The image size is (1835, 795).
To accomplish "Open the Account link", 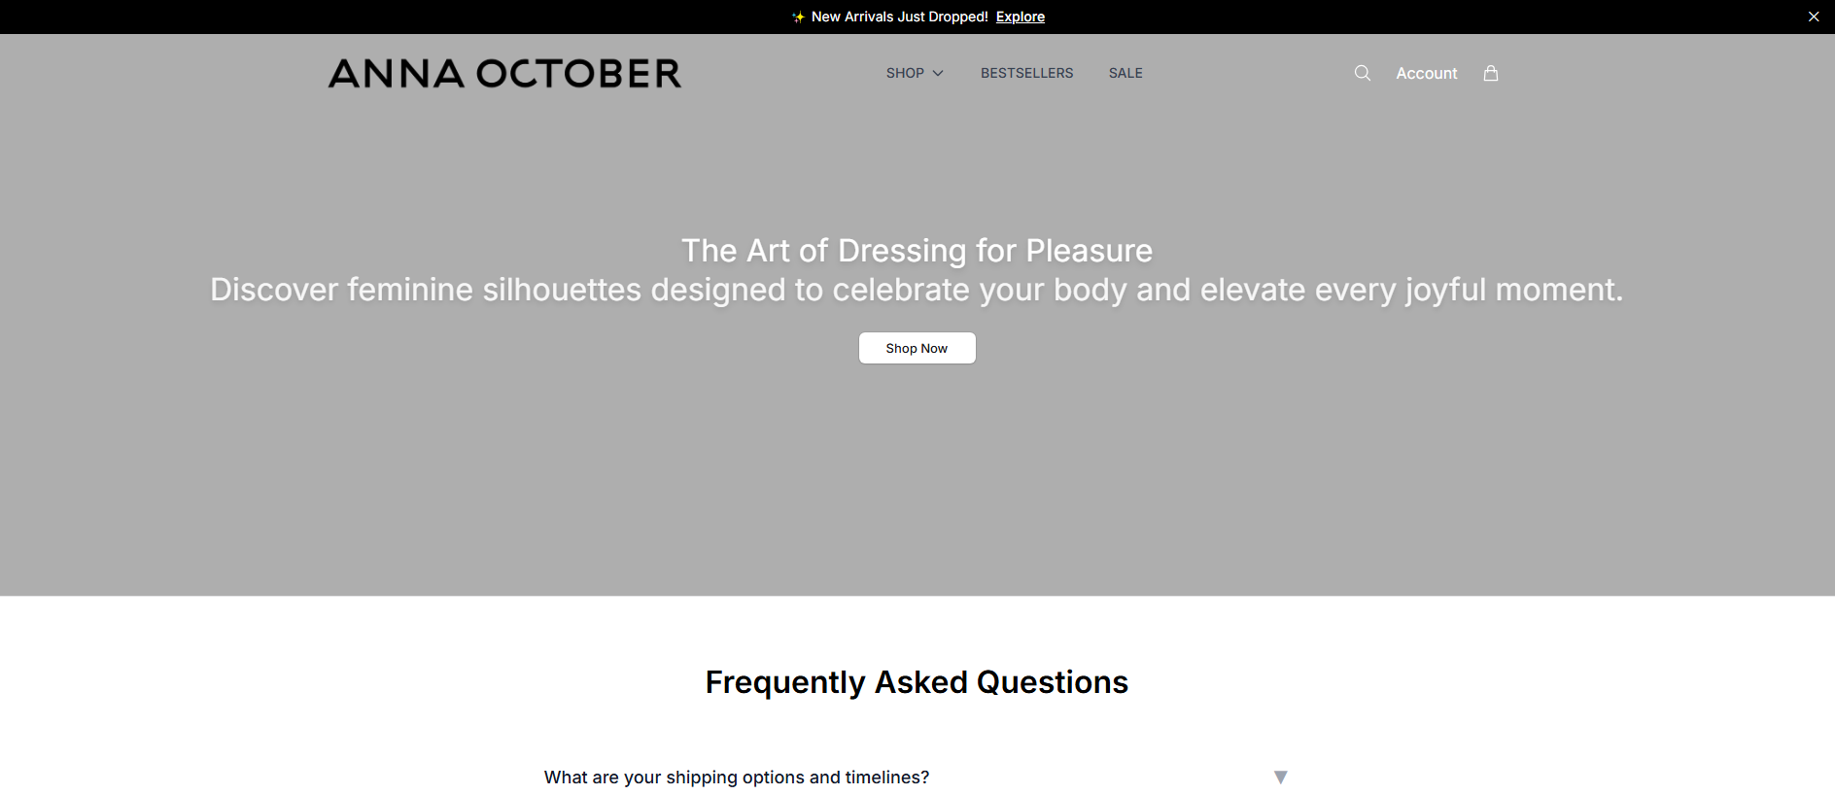I will [1426, 73].
